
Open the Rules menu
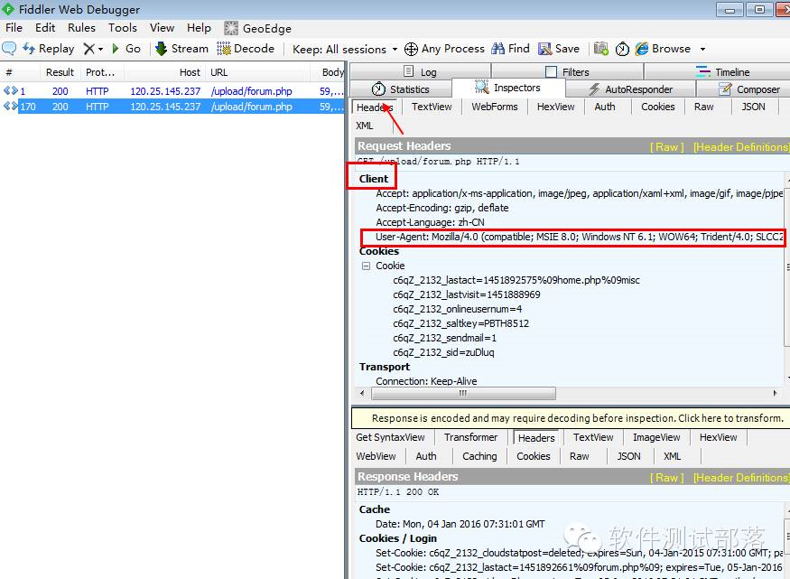tap(81, 28)
